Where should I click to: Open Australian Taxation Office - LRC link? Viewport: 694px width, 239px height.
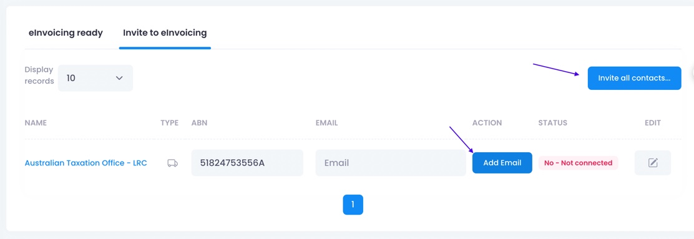click(x=86, y=163)
